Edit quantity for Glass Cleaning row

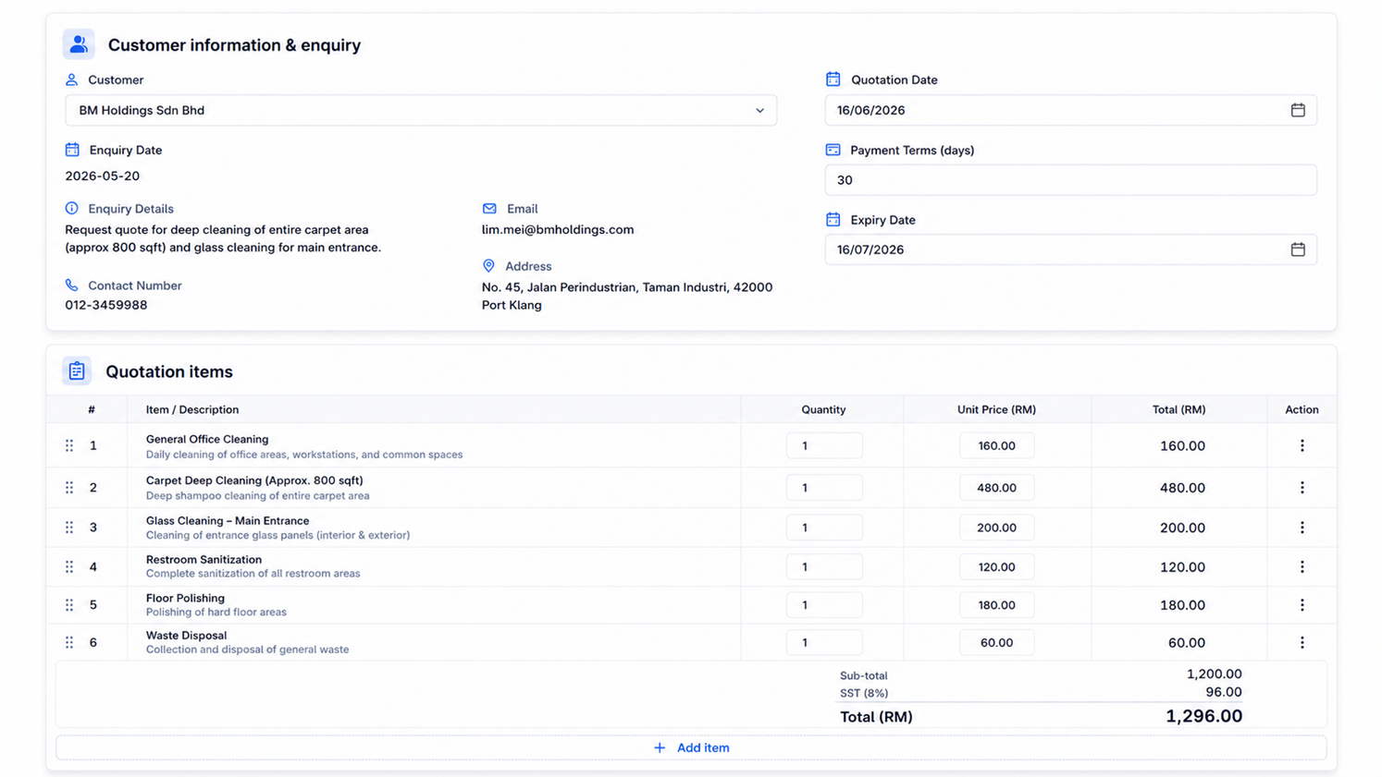click(824, 528)
